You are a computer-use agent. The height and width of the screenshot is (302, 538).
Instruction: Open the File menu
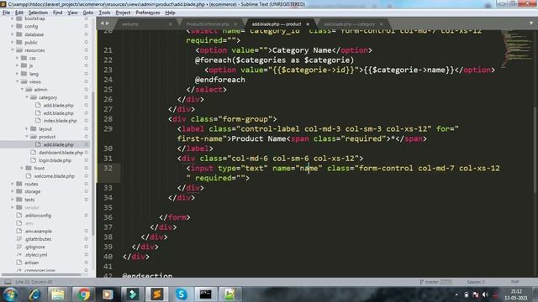pyautogui.click(x=6, y=13)
